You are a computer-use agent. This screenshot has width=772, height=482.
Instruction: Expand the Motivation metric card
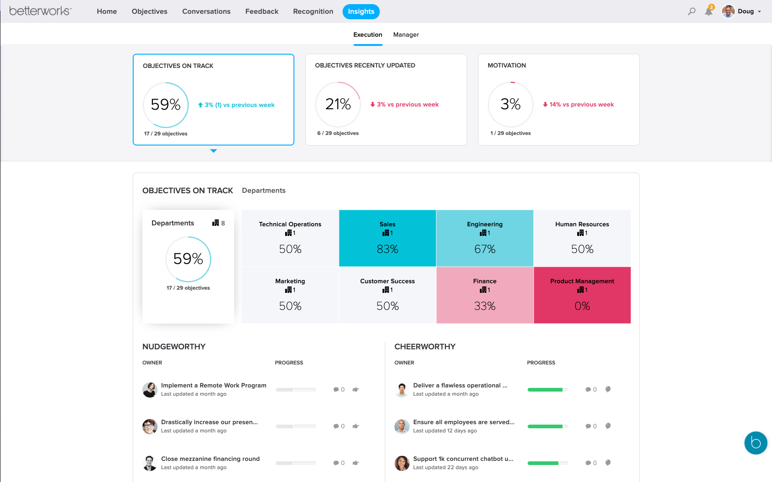558,100
